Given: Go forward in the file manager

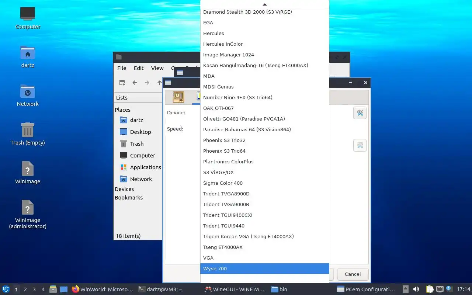Looking at the screenshot, I should pos(147,83).
